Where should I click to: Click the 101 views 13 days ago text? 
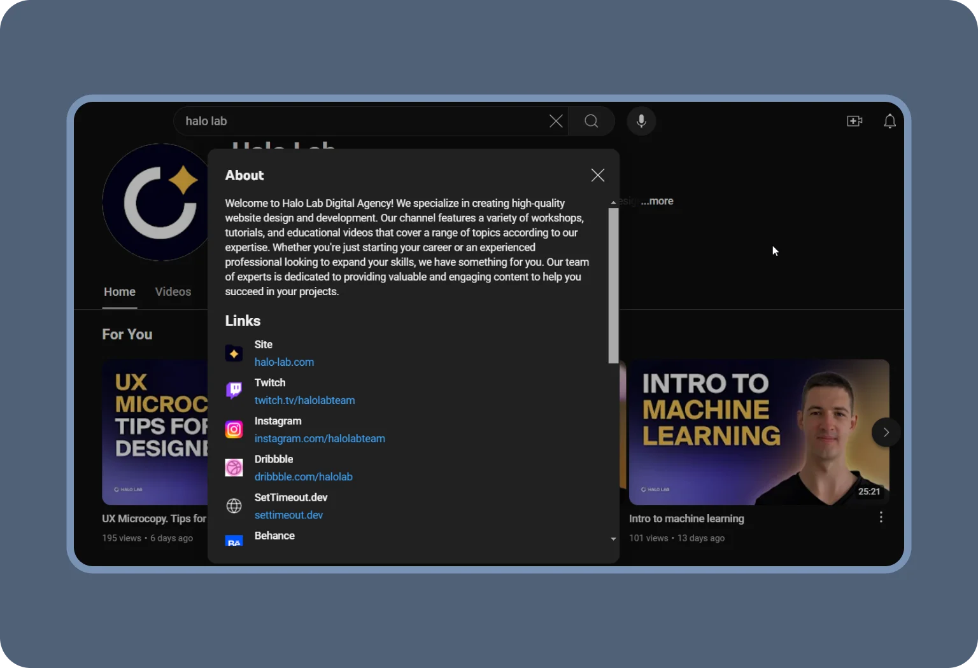(x=677, y=538)
